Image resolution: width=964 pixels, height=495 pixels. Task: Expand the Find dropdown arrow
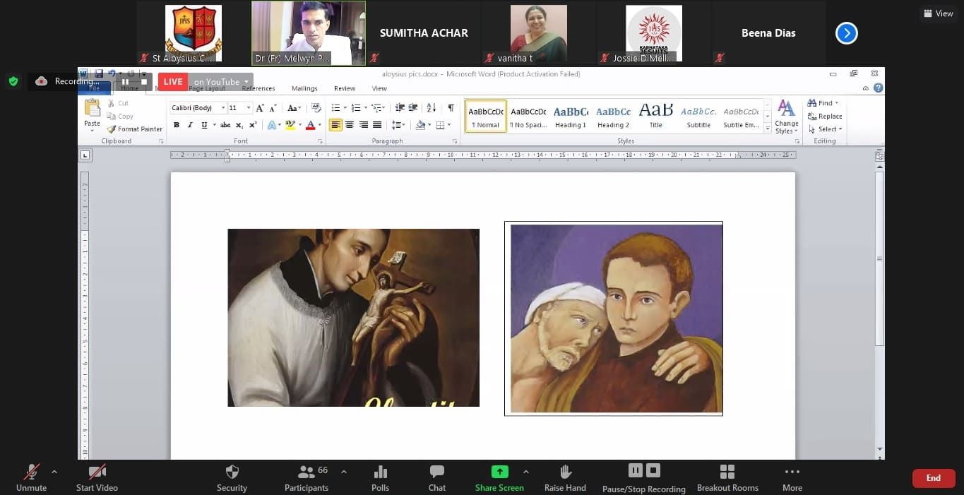[837, 103]
